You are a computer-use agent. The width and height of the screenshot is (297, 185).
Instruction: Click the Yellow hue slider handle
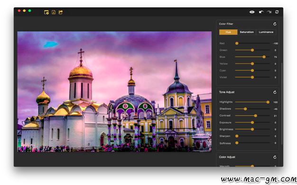(x=252, y=64)
